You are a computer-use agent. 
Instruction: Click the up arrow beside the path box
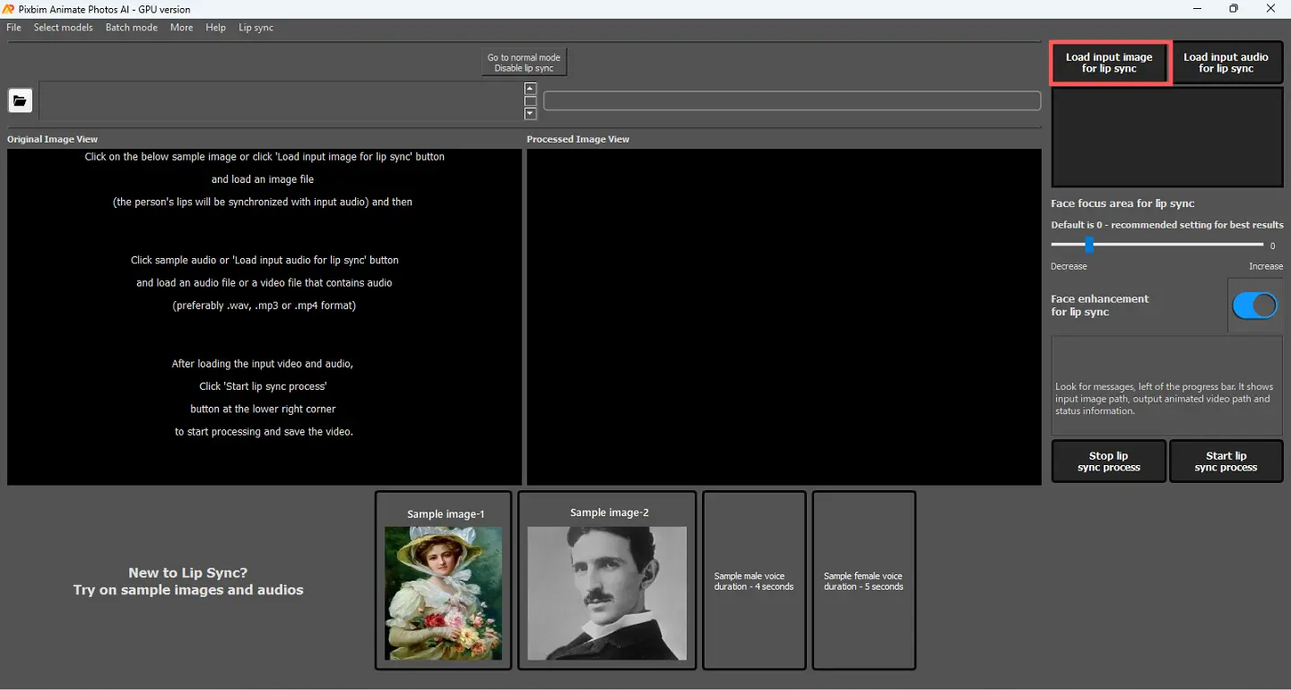click(531, 89)
